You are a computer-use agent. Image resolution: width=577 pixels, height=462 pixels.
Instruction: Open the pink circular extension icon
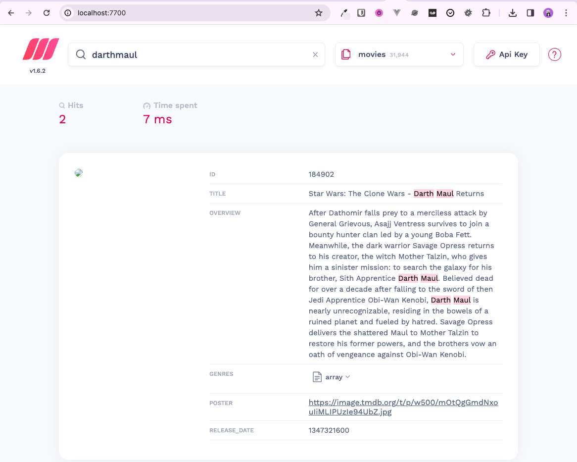tap(379, 13)
